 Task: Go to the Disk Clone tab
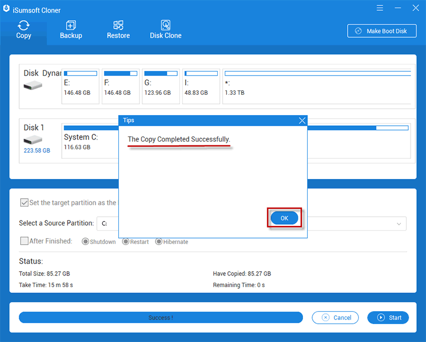tap(166, 30)
